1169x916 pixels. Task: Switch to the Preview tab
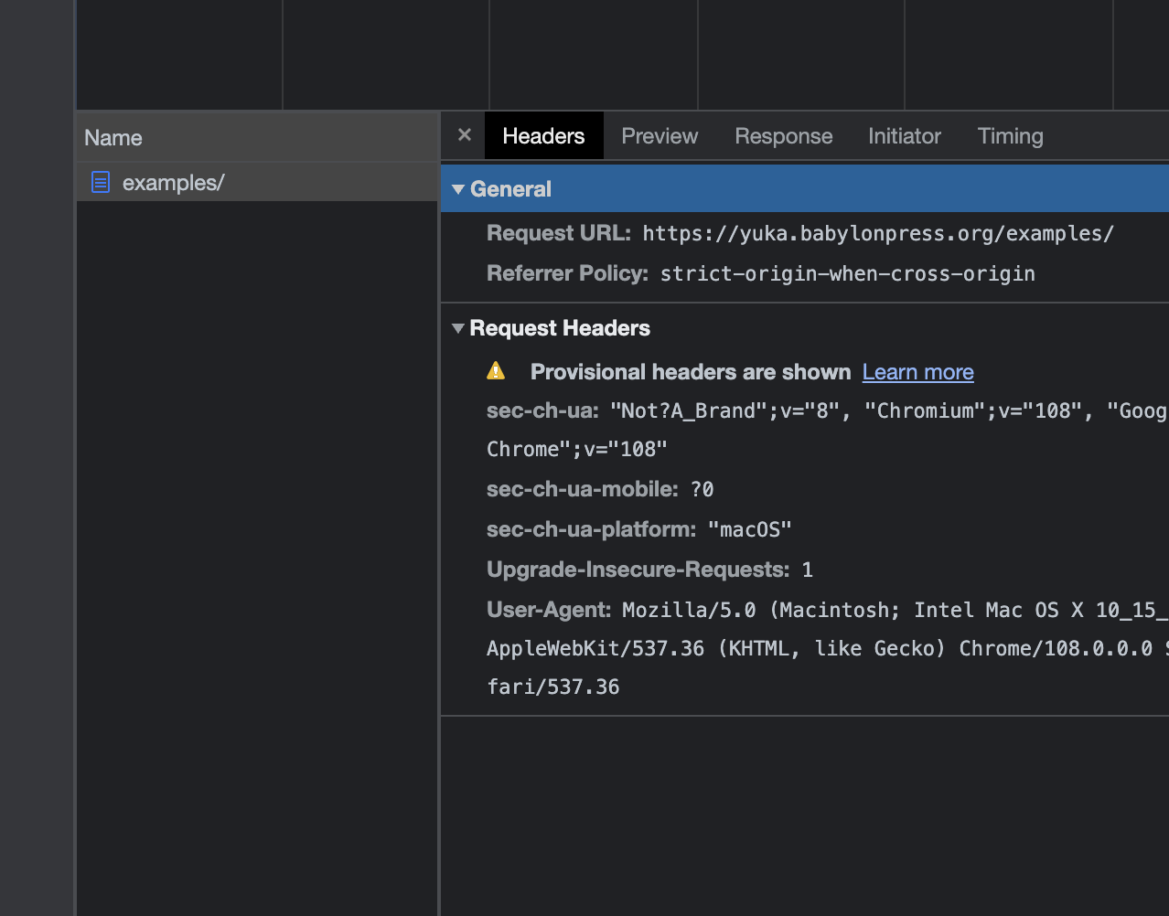[659, 135]
